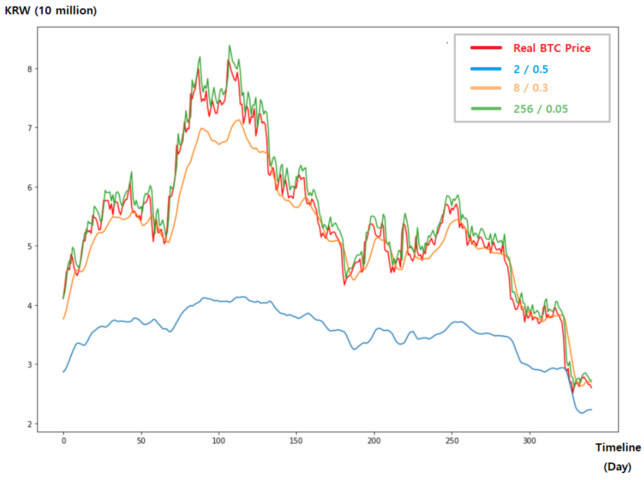Click the orange legend line swatch
644x480 pixels.
click(486, 88)
